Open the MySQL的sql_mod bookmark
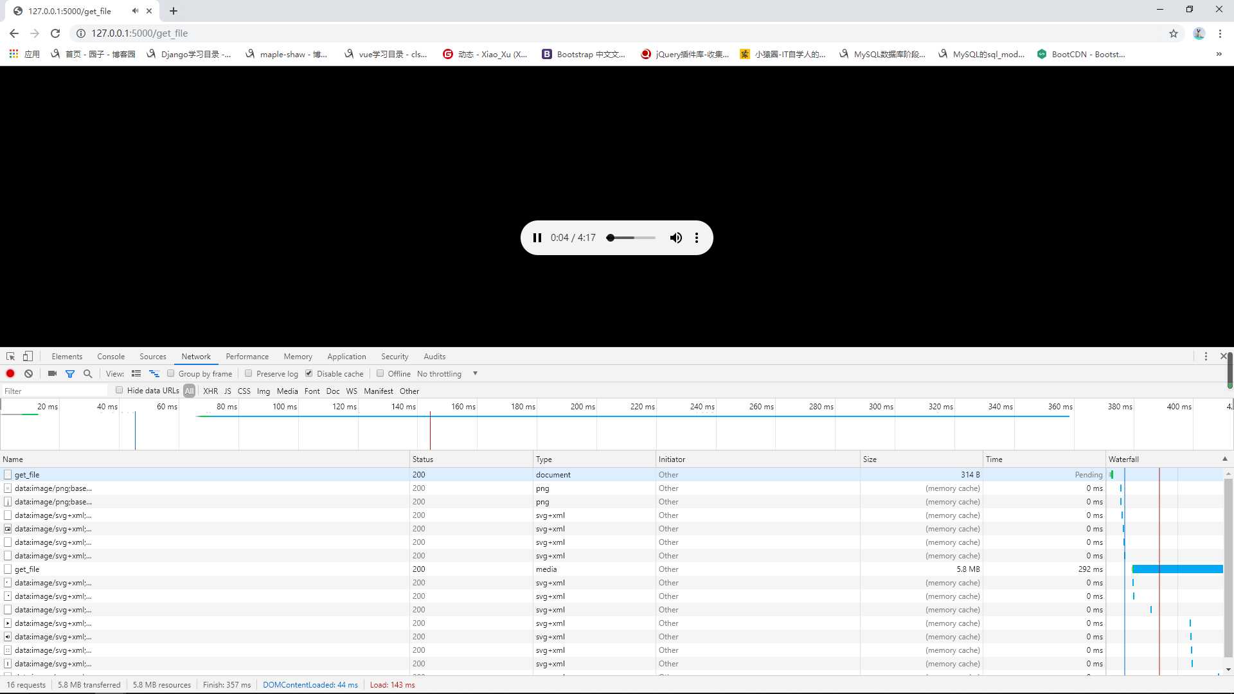 (x=981, y=54)
